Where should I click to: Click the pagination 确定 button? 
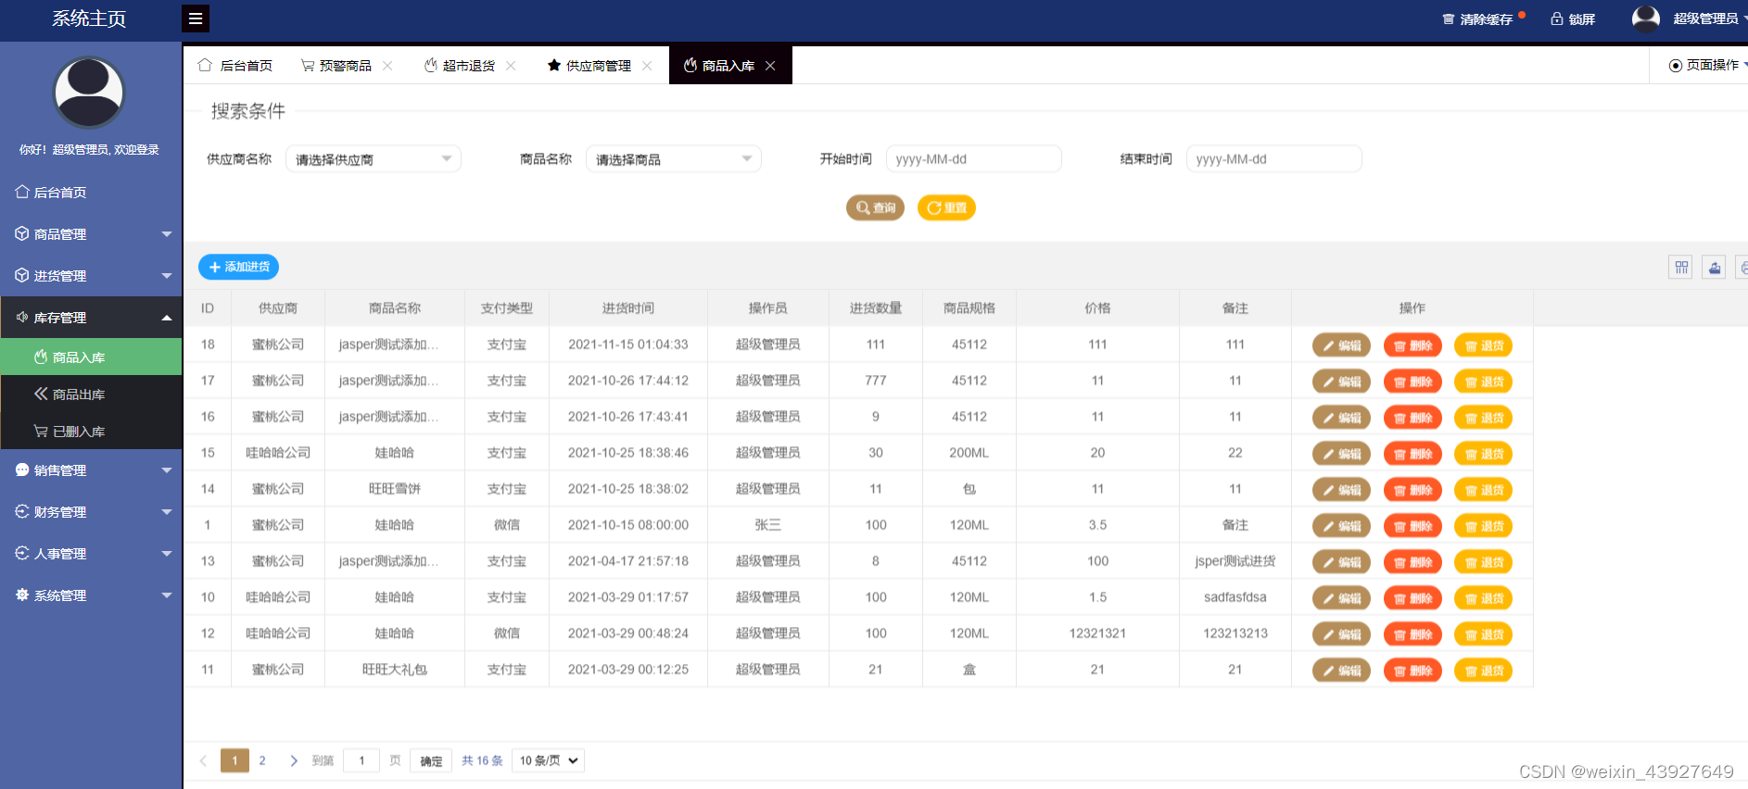431,761
